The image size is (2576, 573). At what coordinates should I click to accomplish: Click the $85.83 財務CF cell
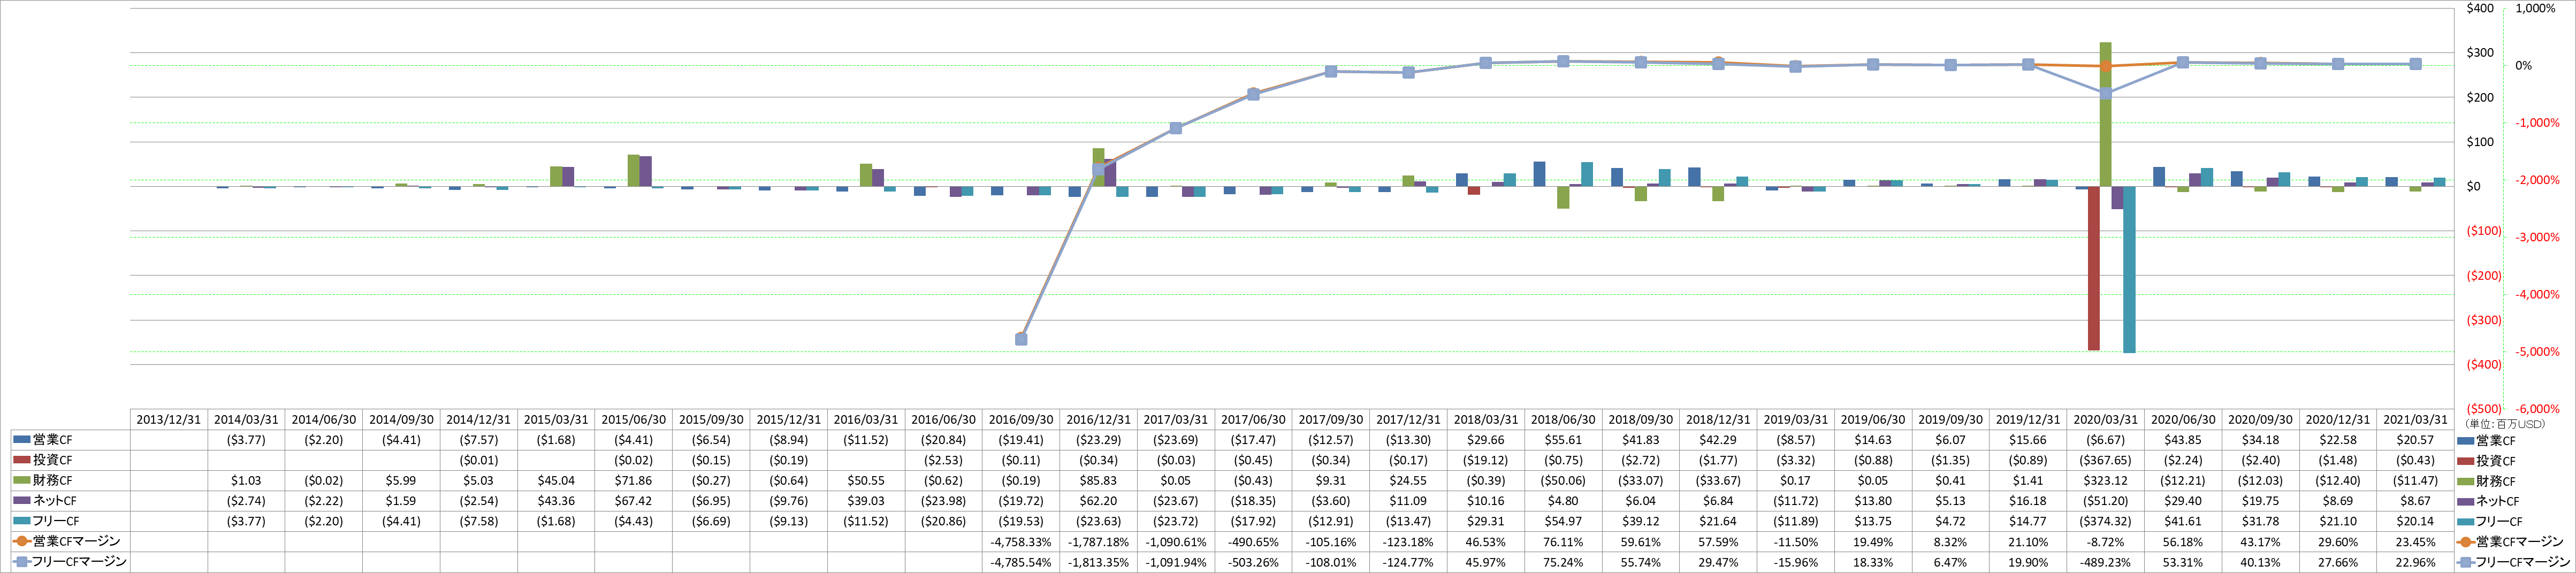(x=1098, y=481)
